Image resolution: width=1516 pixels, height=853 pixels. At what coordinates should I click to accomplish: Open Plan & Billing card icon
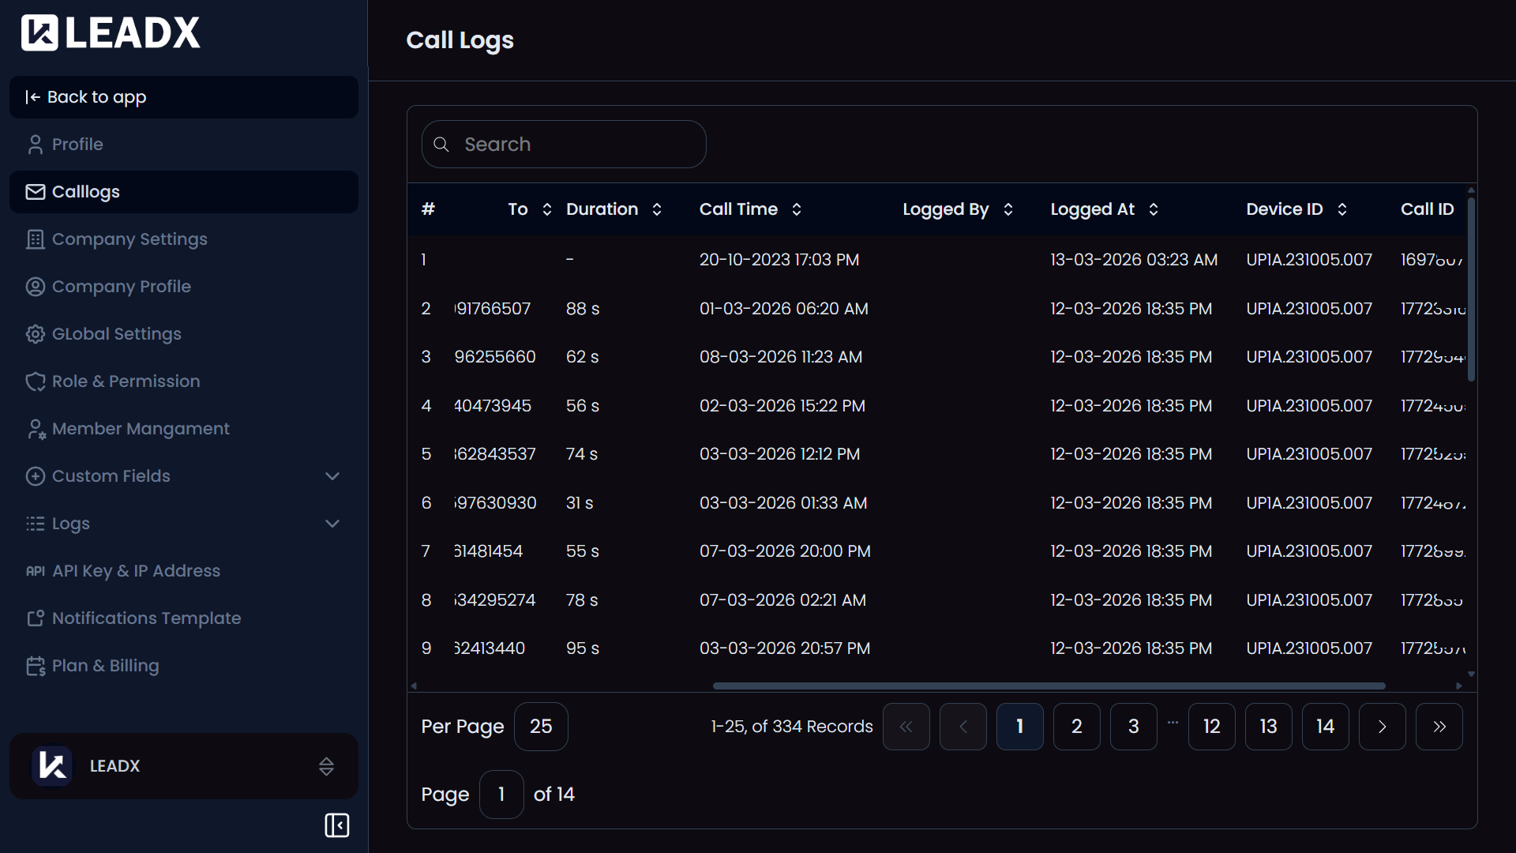click(x=35, y=665)
